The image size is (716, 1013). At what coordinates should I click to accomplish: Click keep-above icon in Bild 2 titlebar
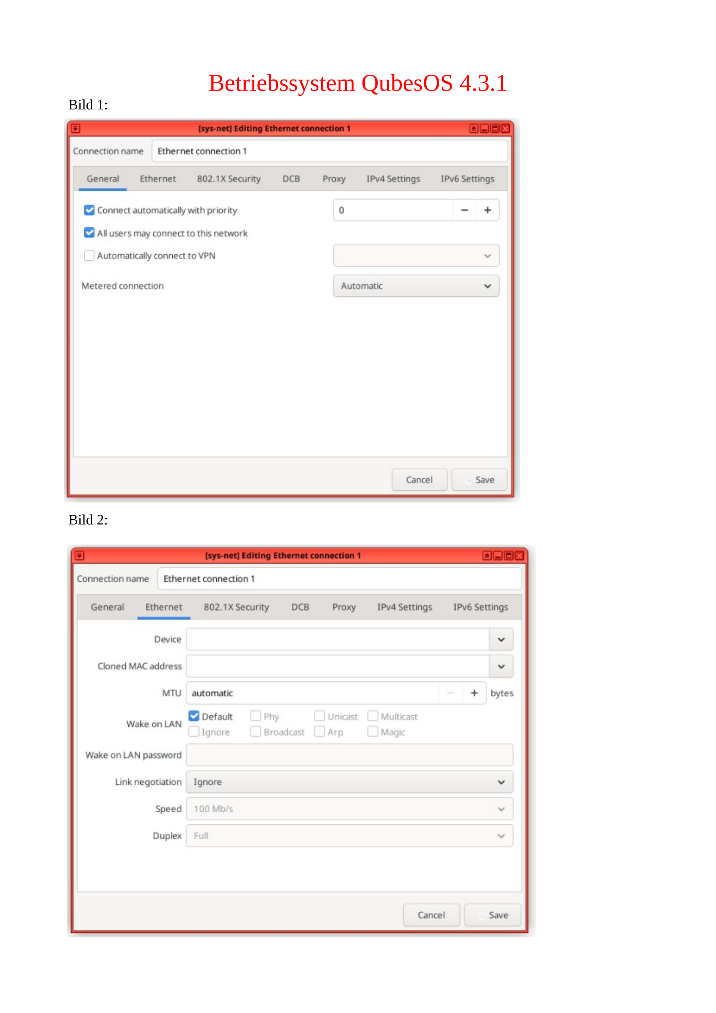point(487,555)
